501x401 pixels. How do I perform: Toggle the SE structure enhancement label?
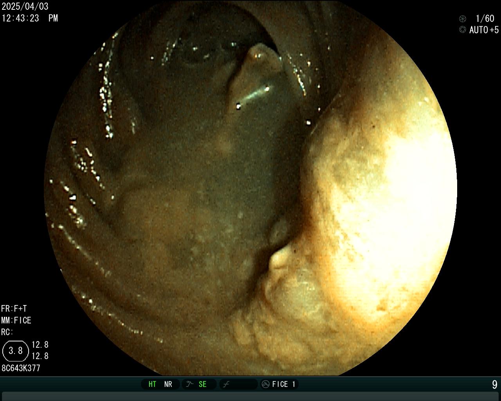coord(202,384)
